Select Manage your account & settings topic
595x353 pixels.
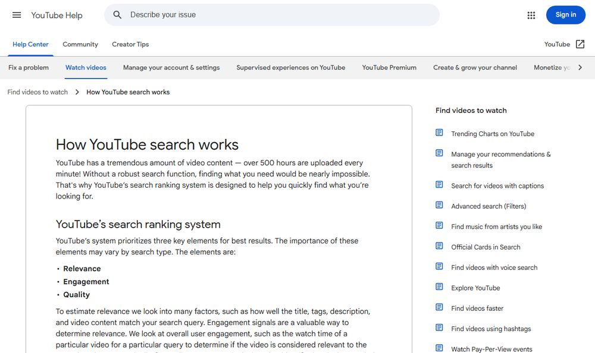point(171,68)
